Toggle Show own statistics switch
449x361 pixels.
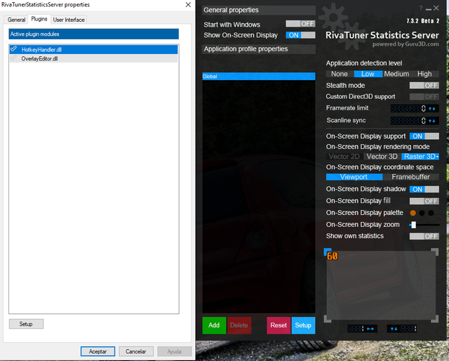[424, 236]
